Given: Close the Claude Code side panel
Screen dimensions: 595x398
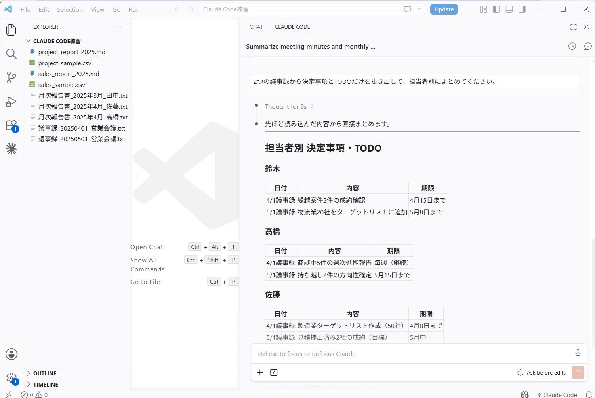Looking at the screenshot, I should 586,27.
